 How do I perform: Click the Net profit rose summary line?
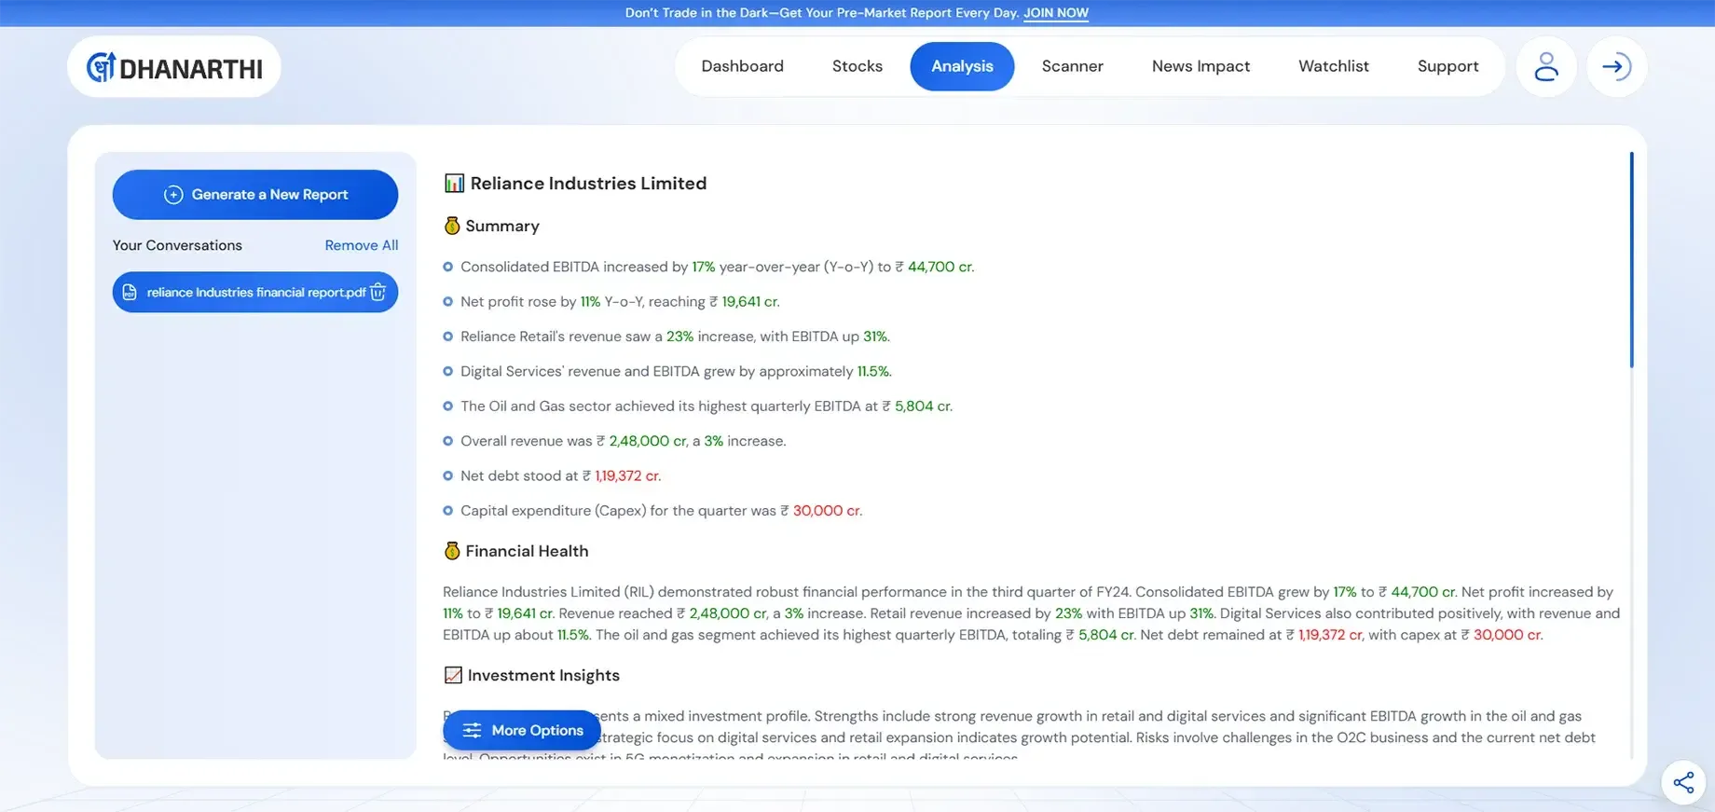[620, 302]
